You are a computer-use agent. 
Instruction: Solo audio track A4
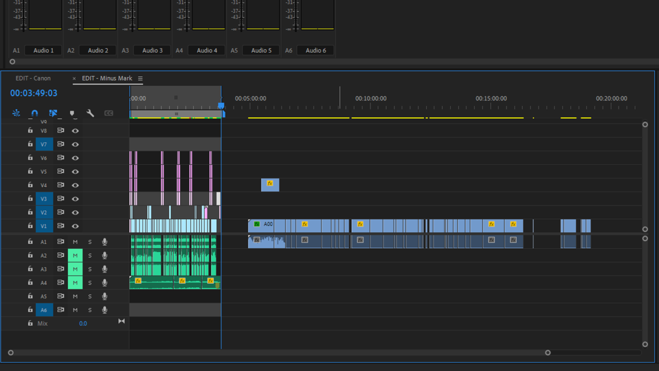(90, 282)
